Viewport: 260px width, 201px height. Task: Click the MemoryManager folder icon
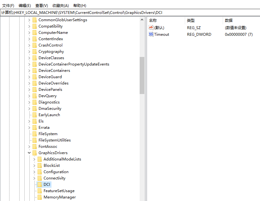pyautogui.click(x=39, y=197)
